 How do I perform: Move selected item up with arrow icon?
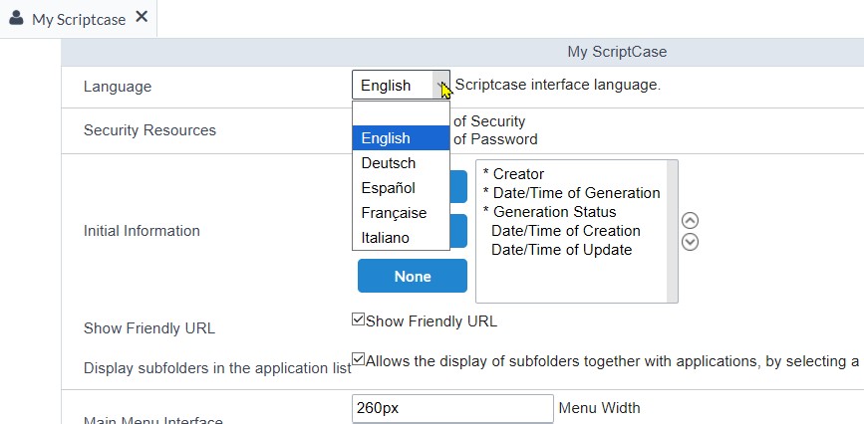(x=690, y=221)
